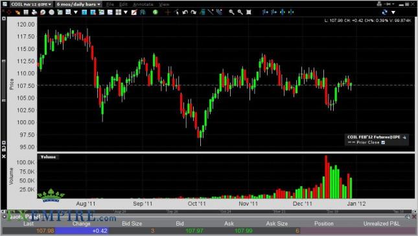
Task: Open the COIL Feb'12 @IPE contract dropdown
Action: pos(31,5)
